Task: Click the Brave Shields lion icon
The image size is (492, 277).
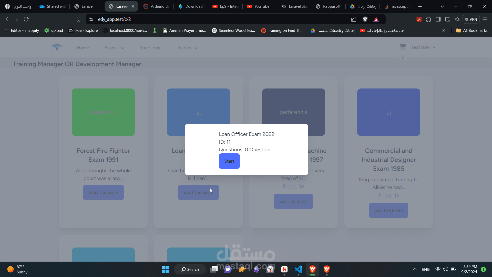Action: pyautogui.click(x=365, y=19)
